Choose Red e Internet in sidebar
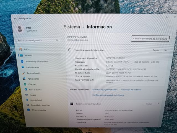Screen dimensions: 177x133 [x=33, y=67]
